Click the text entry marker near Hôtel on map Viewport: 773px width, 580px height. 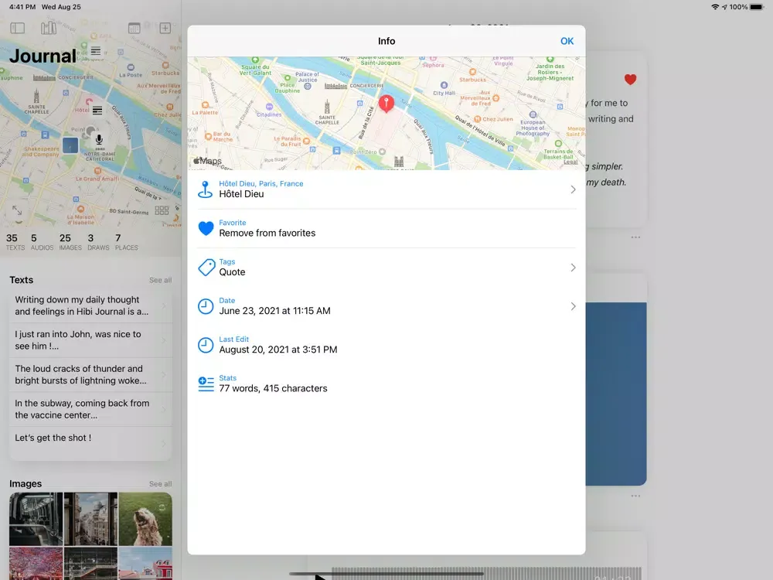coord(97,111)
